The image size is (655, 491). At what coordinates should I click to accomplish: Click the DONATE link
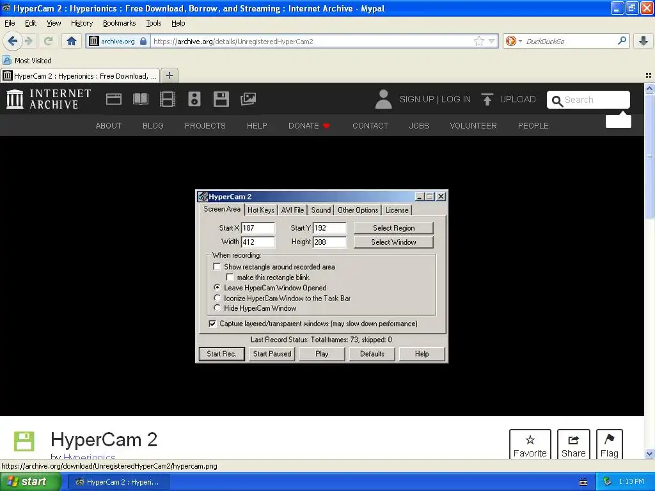click(309, 126)
